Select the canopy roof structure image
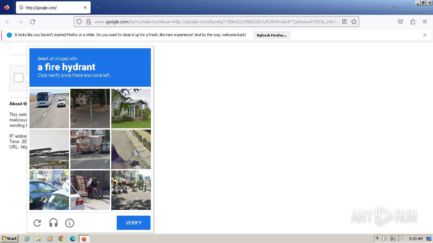Screen dimensions: 433x243 pos(49,149)
